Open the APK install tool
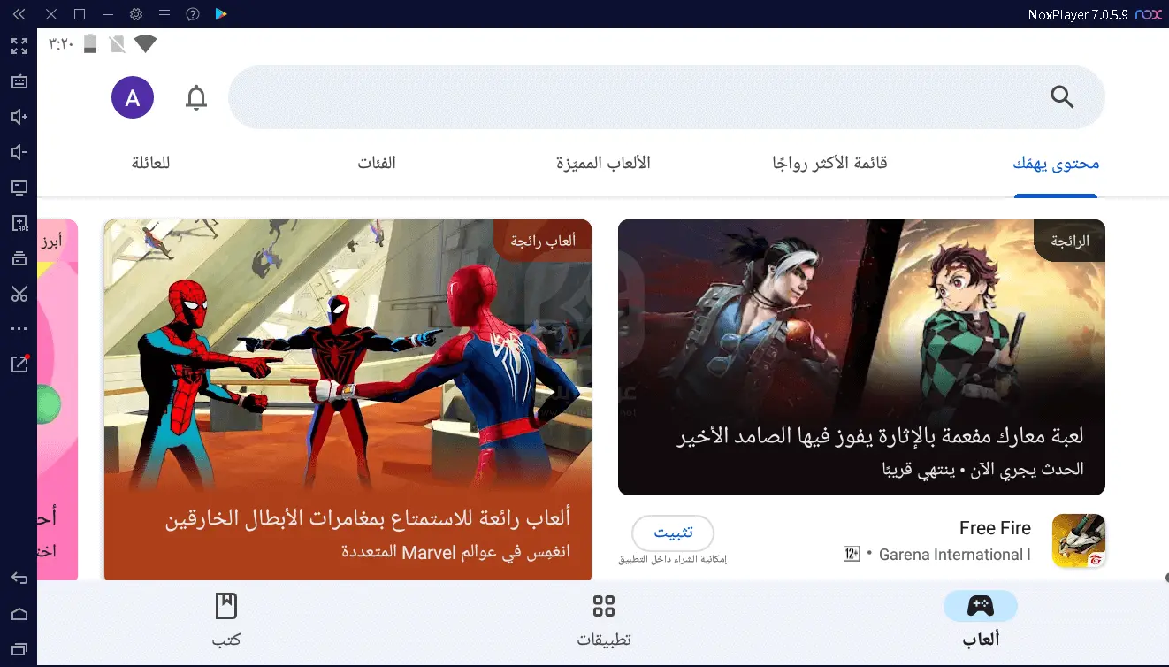 point(19,222)
